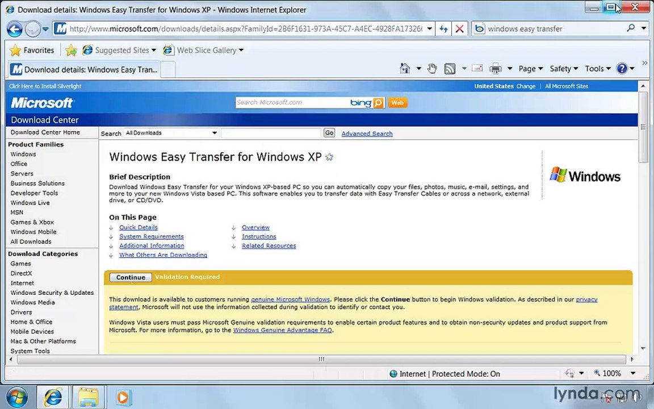Image resolution: width=654 pixels, height=409 pixels.
Task: Click the horizontal scrollbar thumb
Action: click(321, 359)
